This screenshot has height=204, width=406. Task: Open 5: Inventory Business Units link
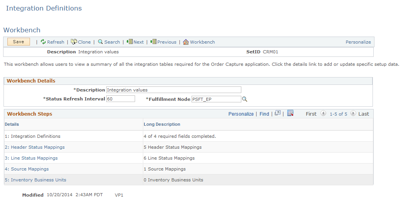[35, 179]
